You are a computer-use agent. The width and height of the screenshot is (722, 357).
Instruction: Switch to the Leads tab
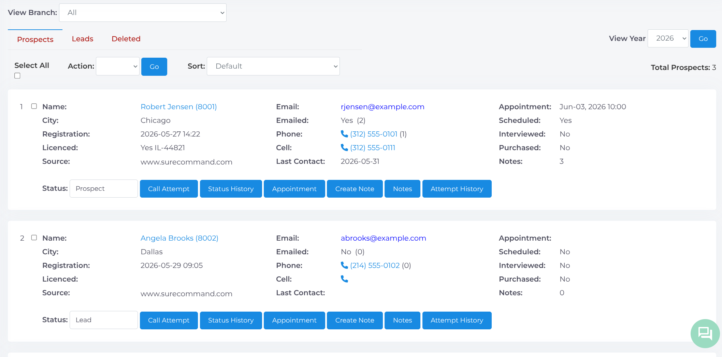[x=83, y=39]
